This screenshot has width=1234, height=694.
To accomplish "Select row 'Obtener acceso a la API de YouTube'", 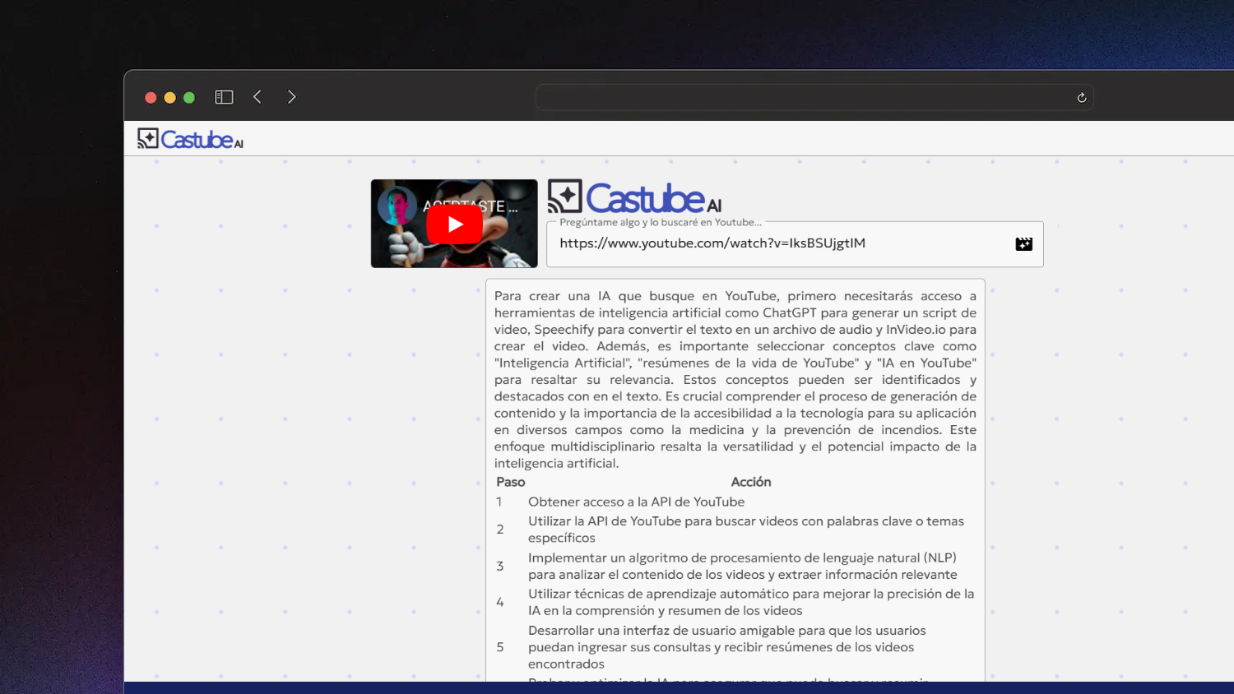I will (735, 502).
